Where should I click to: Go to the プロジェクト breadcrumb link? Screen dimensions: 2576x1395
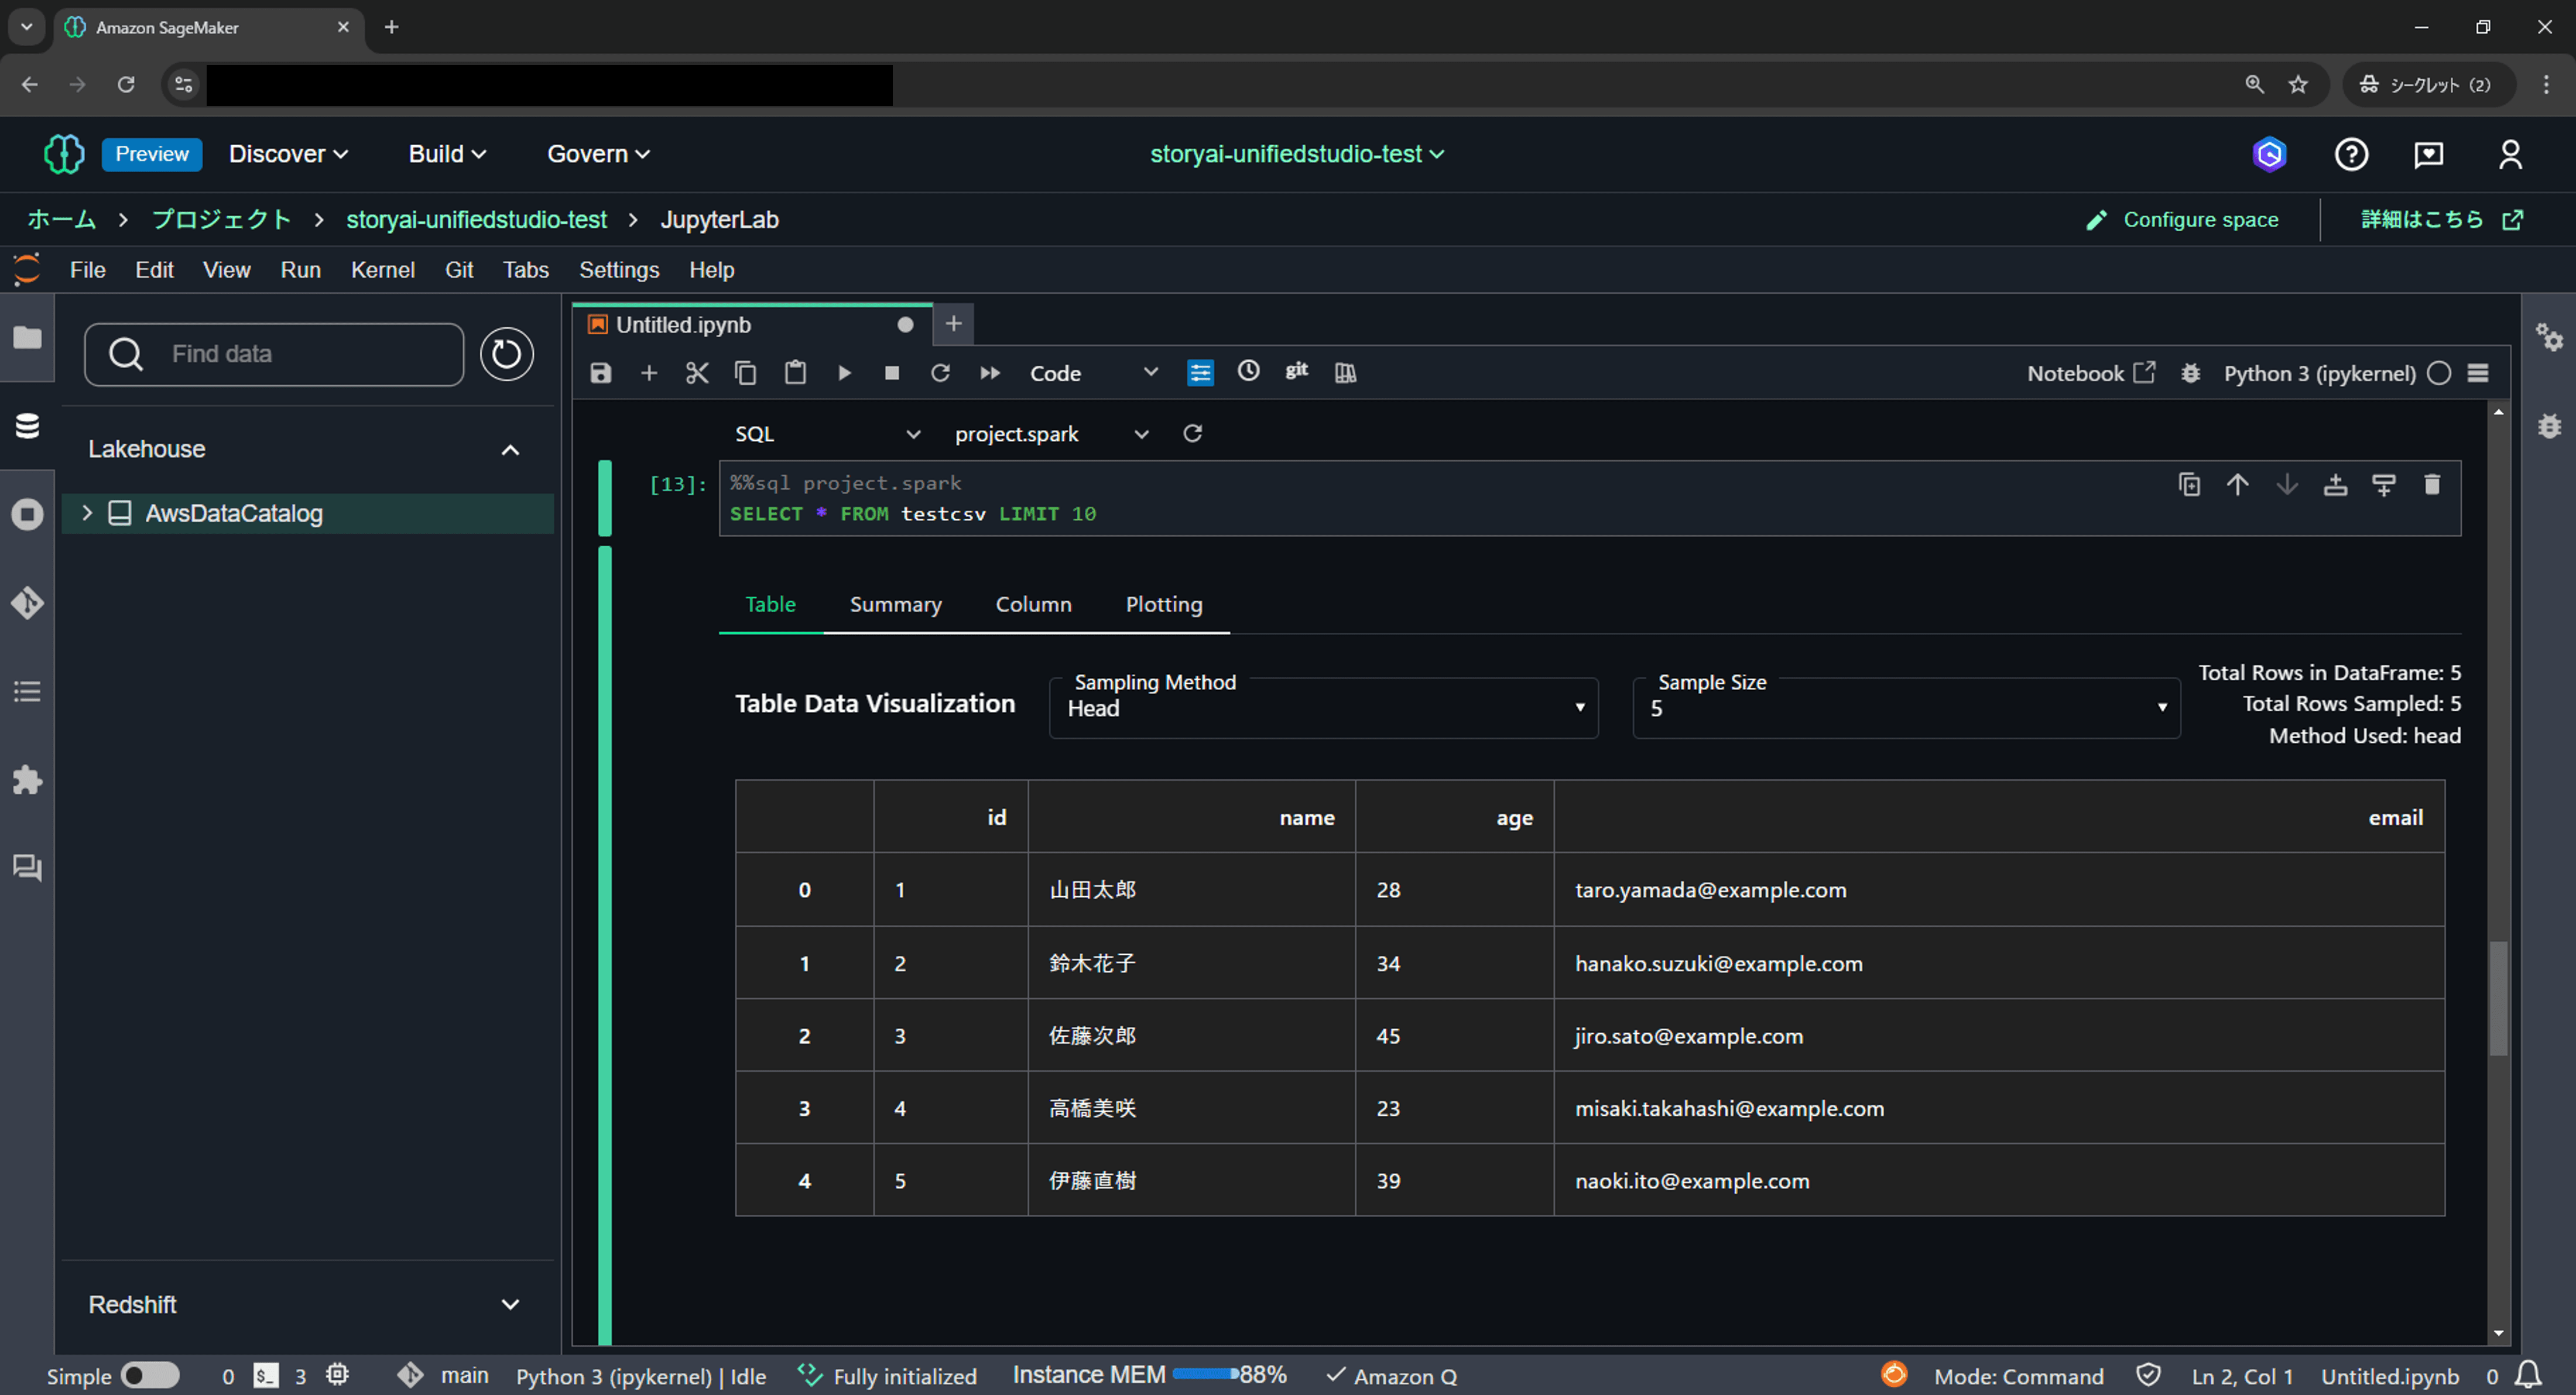coord(221,220)
